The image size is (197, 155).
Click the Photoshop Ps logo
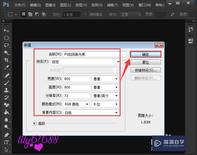tap(6, 5)
